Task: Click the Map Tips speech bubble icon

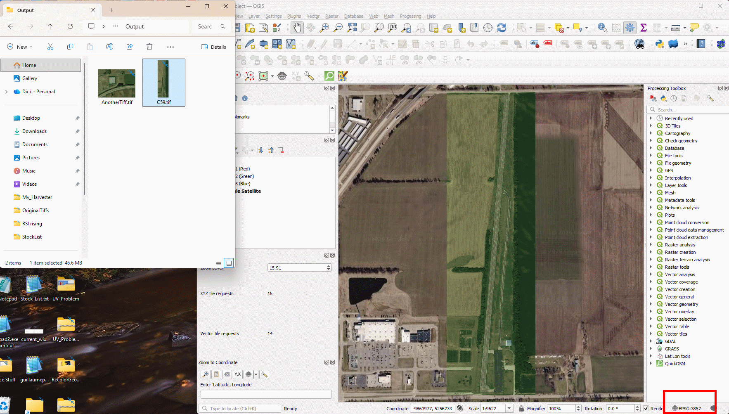Action: (x=694, y=28)
